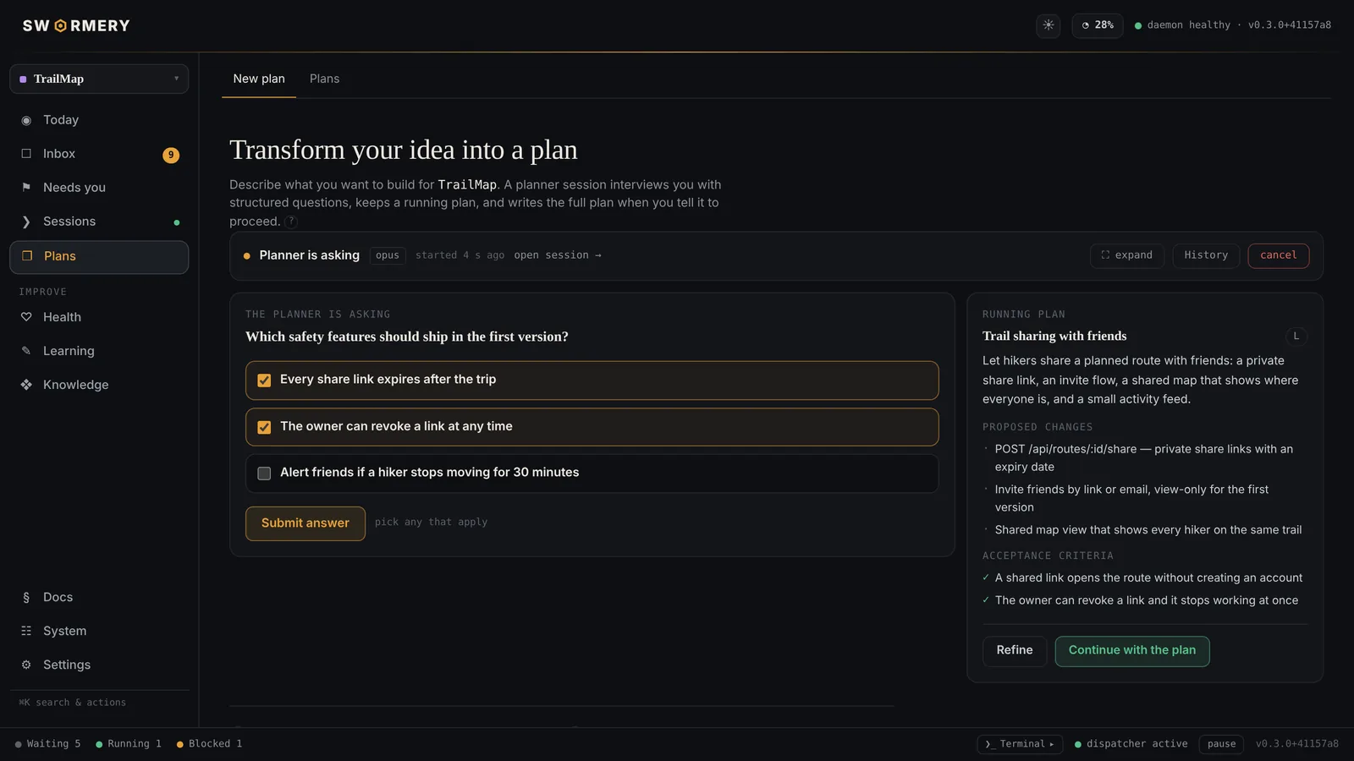Click the Sessions chevron icon

click(26, 222)
